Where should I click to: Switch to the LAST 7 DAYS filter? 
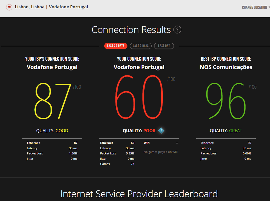click(x=141, y=46)
